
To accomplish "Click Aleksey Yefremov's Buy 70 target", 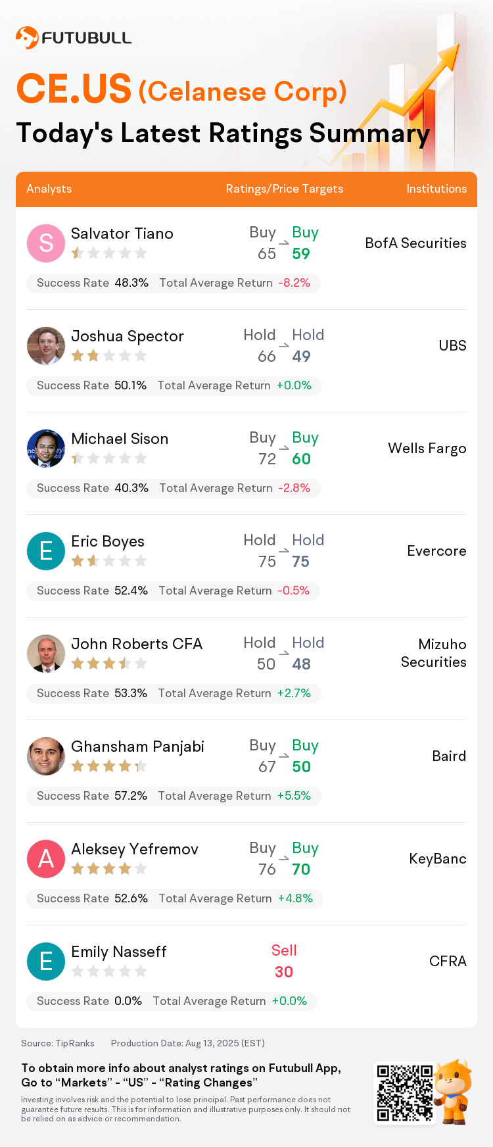I will [305, 859].
